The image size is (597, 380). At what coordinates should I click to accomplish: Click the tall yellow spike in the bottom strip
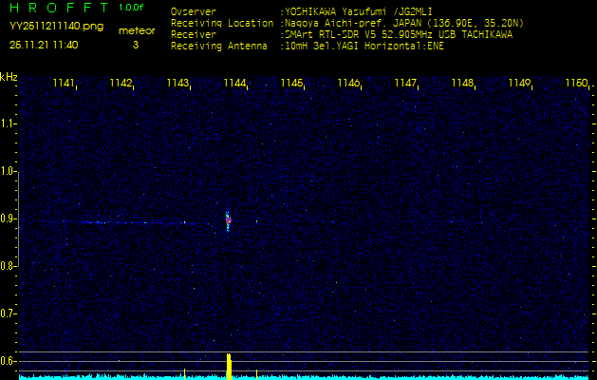click(229, 366)
